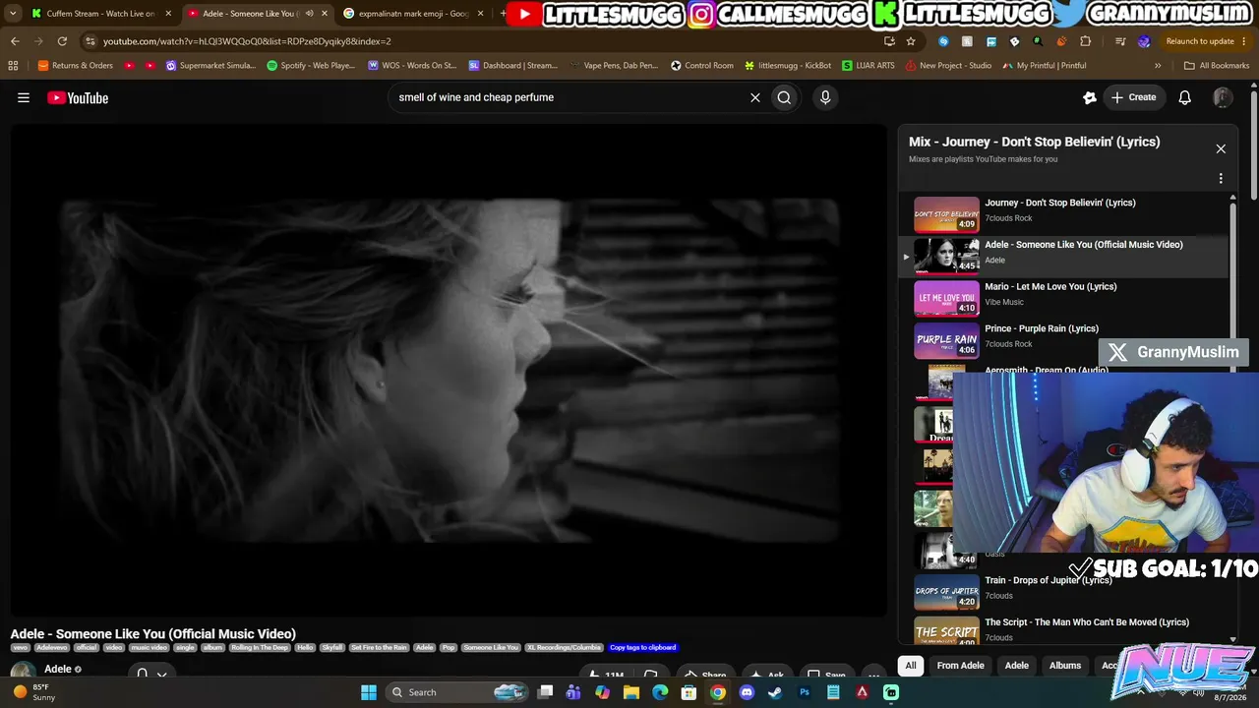Click the XL Recordings/Columbia tag
Viewport: 1259px width, 708px height.
click(x=564, y=648)
